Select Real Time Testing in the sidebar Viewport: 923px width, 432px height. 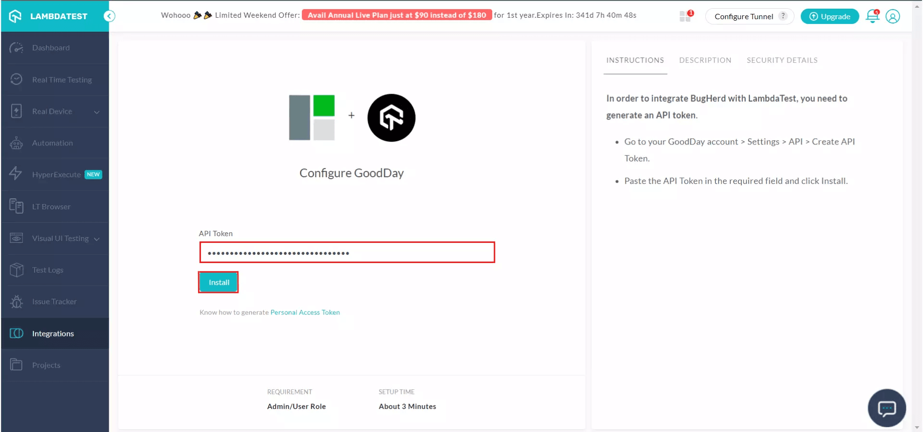point(62,79)
